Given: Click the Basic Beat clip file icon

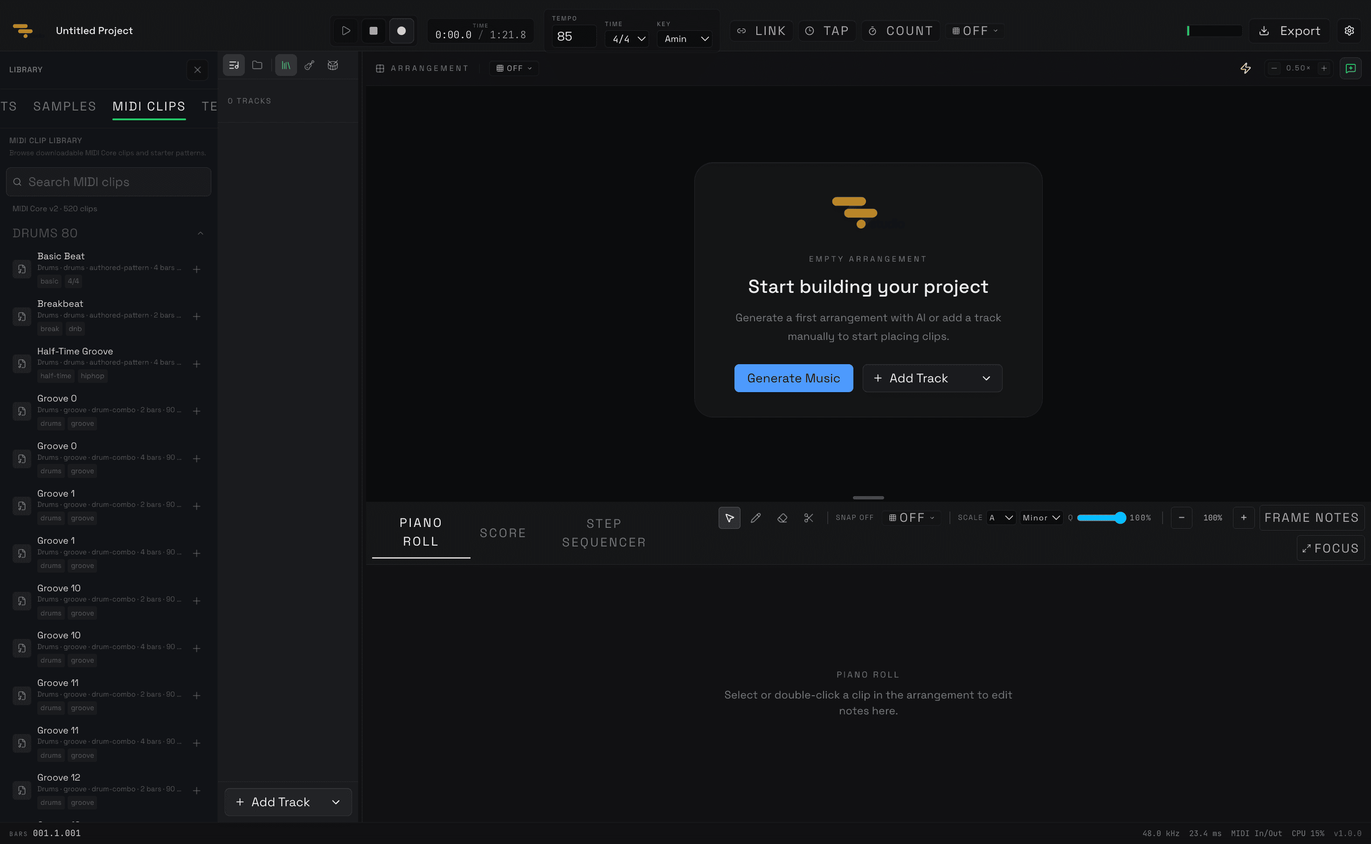Looking at the screenshot, I should pos(22,269).
